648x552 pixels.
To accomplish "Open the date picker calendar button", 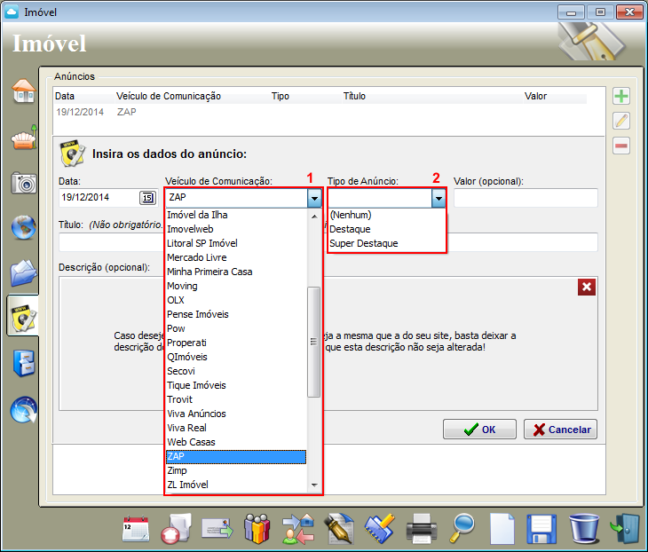I will click(147, 198).
